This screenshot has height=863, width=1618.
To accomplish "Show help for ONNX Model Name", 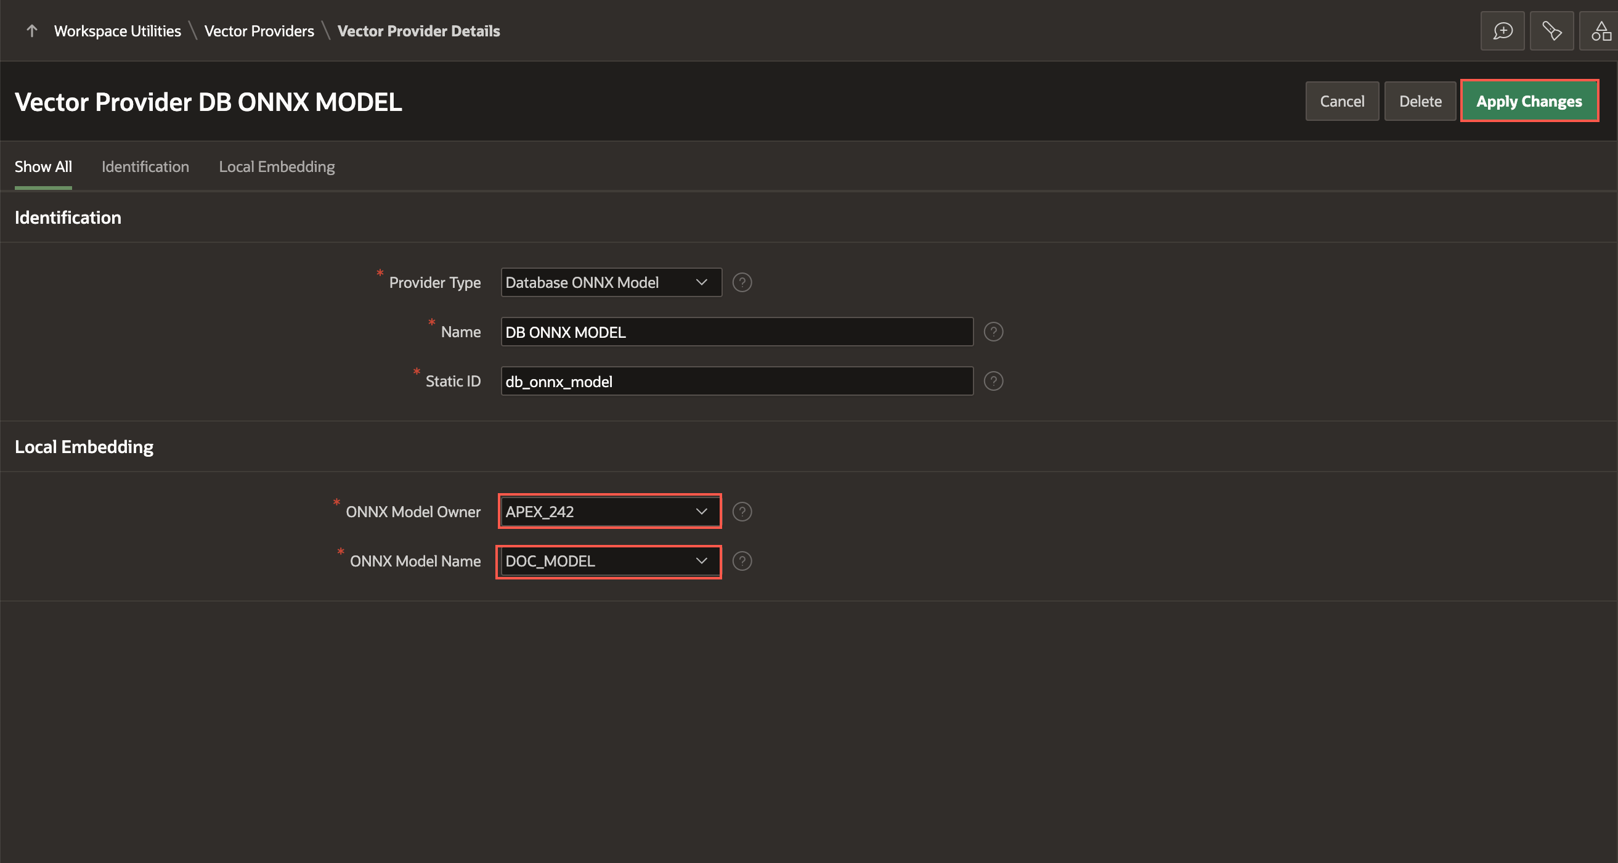I will 742,561.
